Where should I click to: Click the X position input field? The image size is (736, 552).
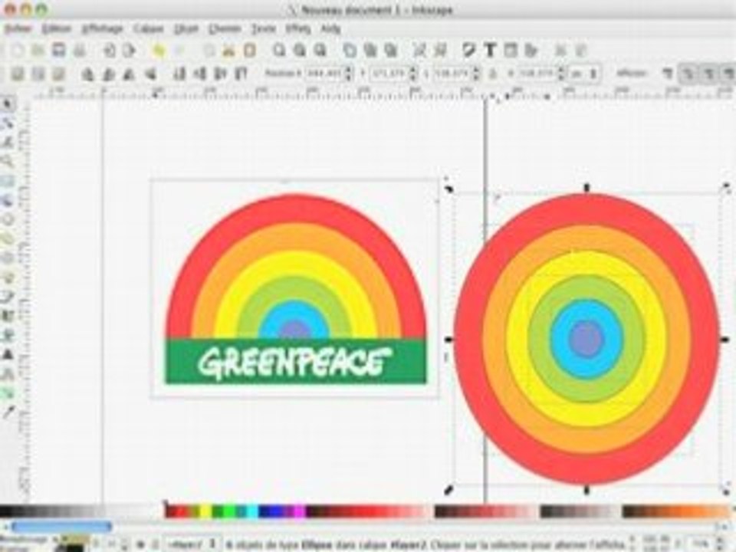click(324, 74)
